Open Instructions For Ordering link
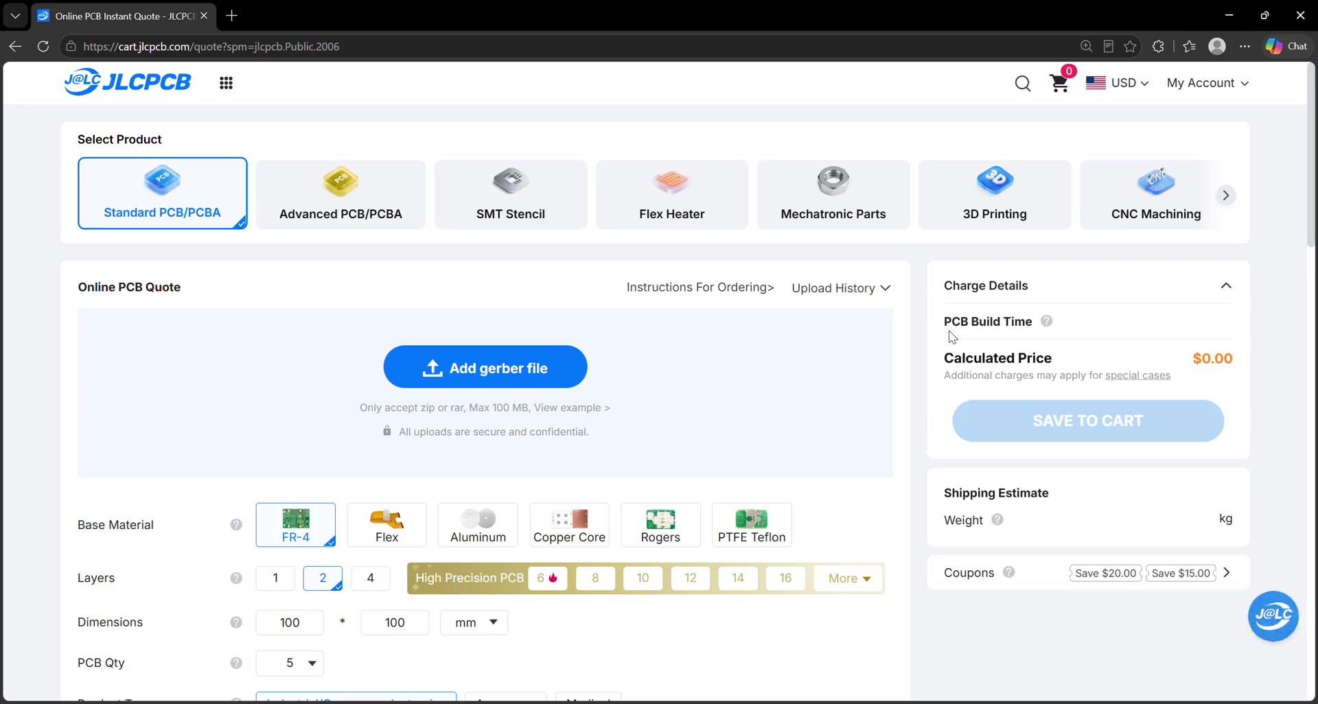Viewport: 1318px width, 704px height. pyautogui.click(x=700, y=288)
